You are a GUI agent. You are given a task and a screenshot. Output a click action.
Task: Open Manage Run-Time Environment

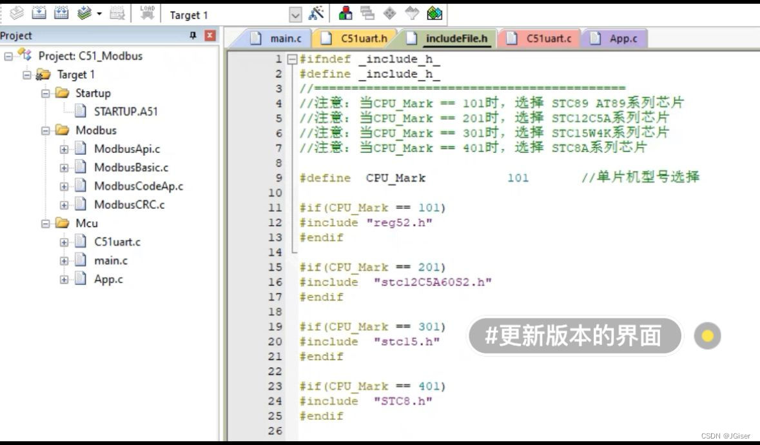click(x=435, y=14)
